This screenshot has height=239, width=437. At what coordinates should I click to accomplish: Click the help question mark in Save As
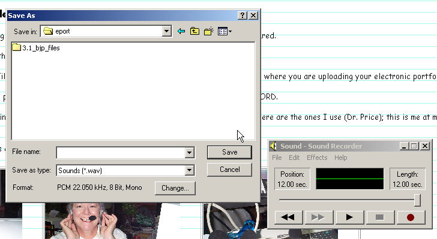[x=243, y=16]
